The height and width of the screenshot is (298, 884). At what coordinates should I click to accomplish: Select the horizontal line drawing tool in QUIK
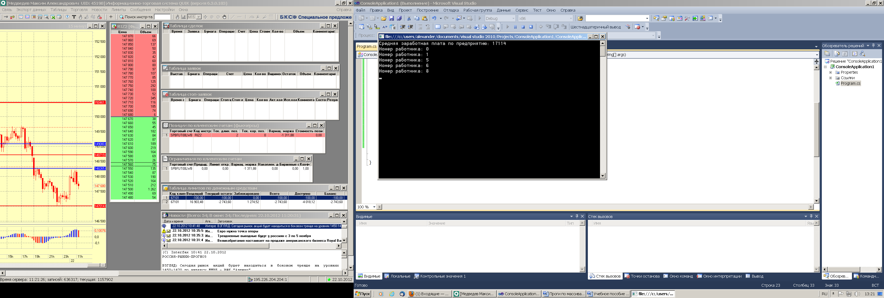point(240,17)
